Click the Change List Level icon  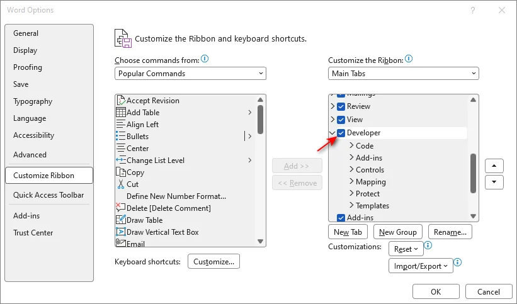click(x=121, y=160)
